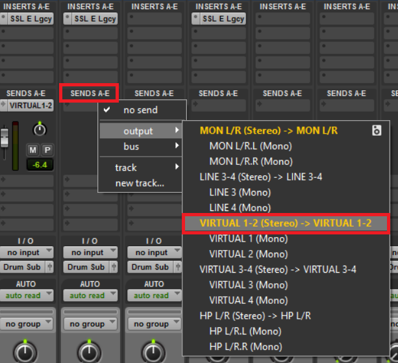Click the pin icon beside second Drum Sub output

(114, 267)
